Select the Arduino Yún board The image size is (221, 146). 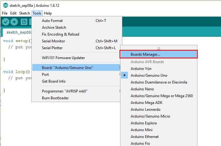159,69
